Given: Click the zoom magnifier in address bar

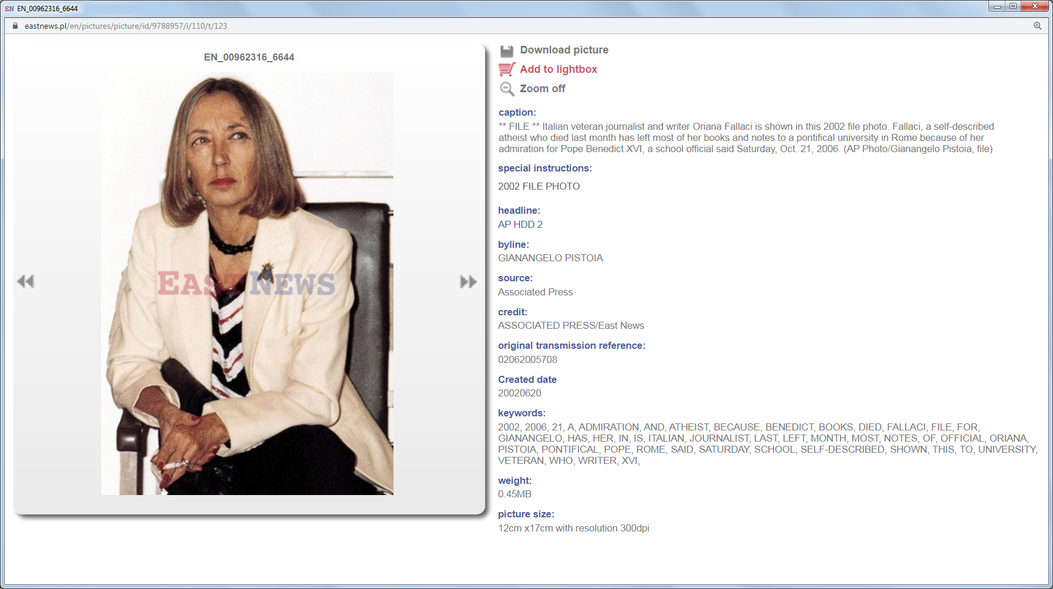Looking at the screenshot, I should tap(1038, 26).
